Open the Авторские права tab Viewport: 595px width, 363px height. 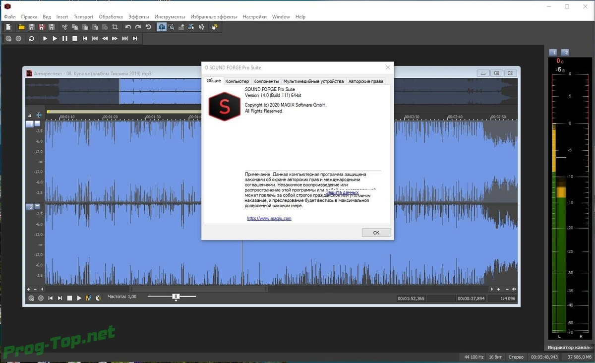pos(366,81)
